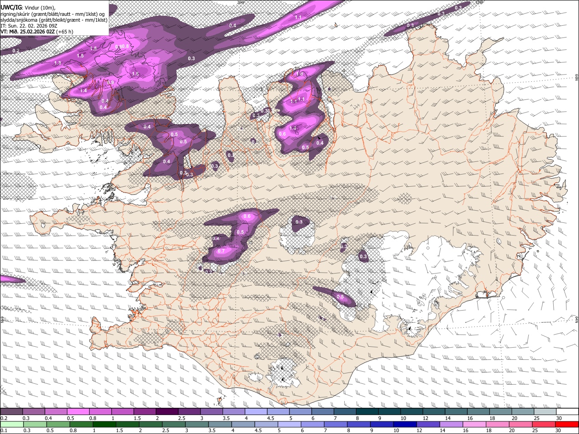The width and height of the screenshot is (579, 434).
Task: Click the snow legend swatch for 0.2–0.3 mm
Action: pos(11,411)
